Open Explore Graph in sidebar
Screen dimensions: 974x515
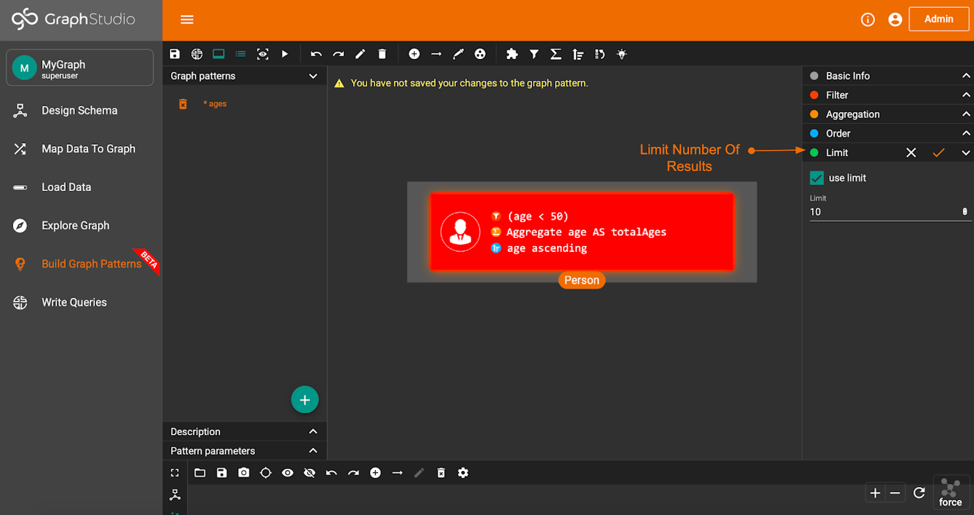point(75,226)
